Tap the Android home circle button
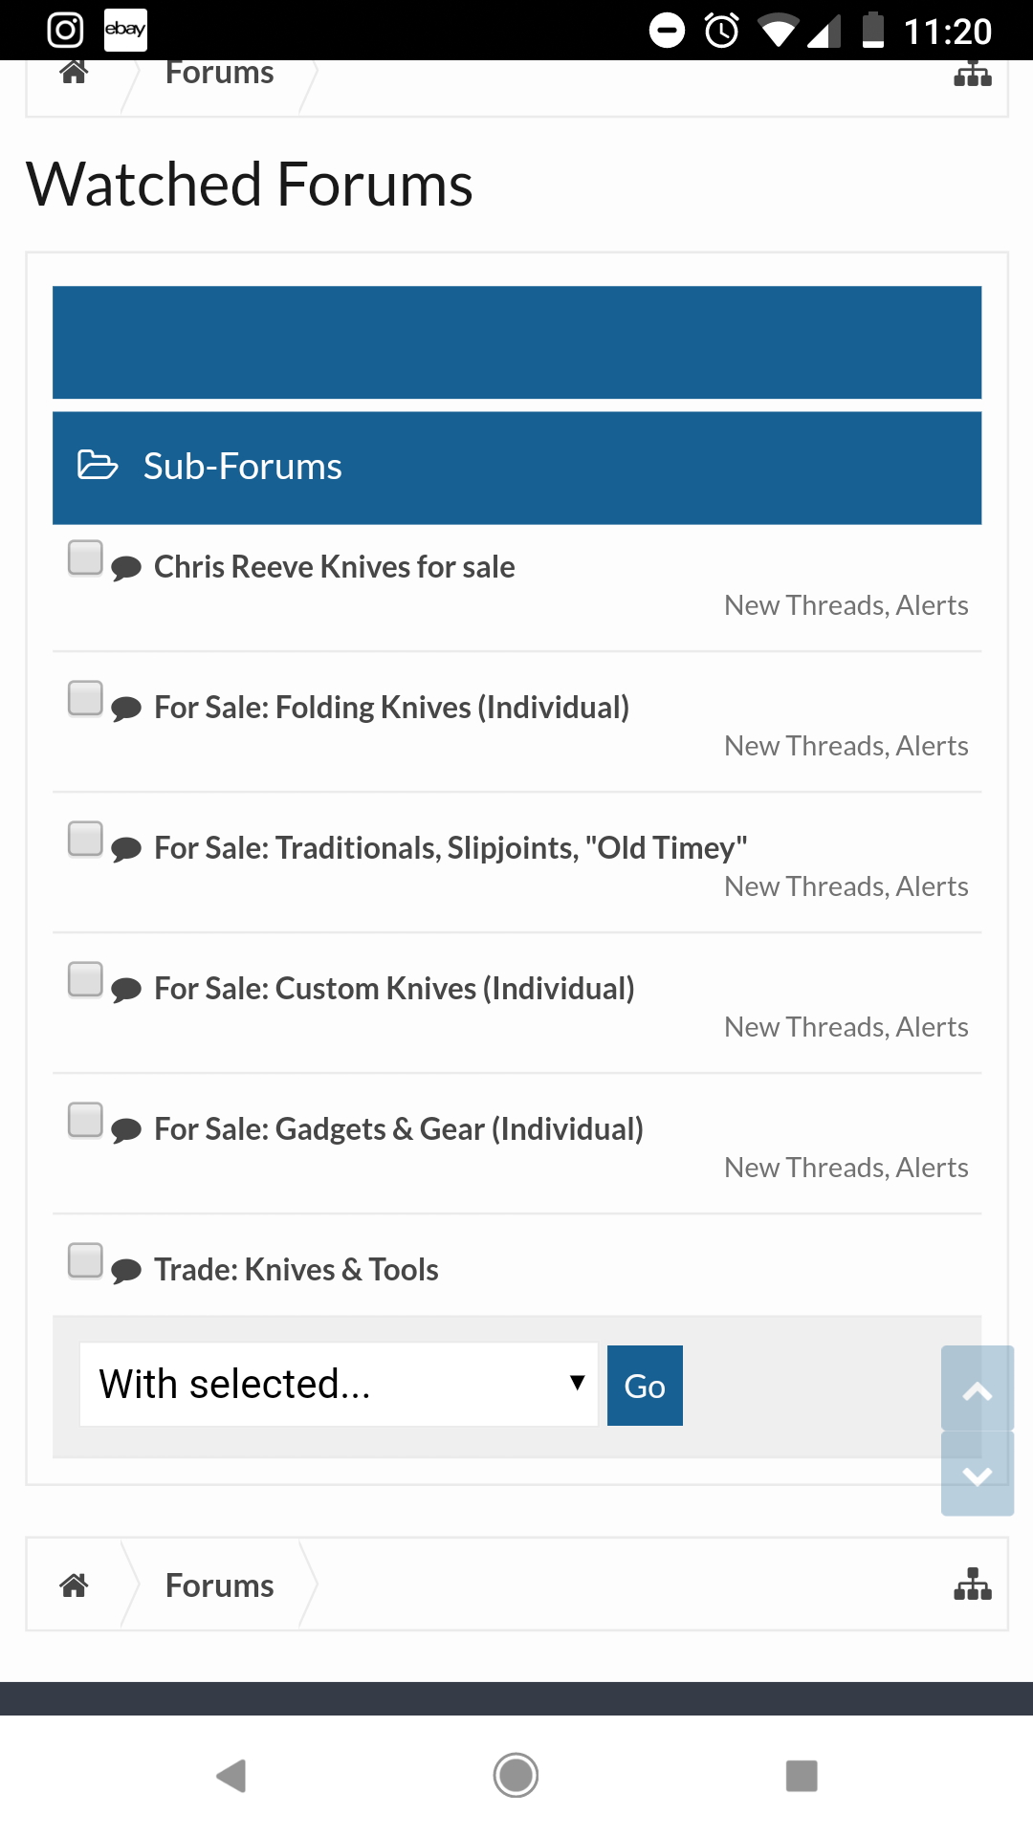This screenshot has height=1836, width=1033. tap(516, 1776)
